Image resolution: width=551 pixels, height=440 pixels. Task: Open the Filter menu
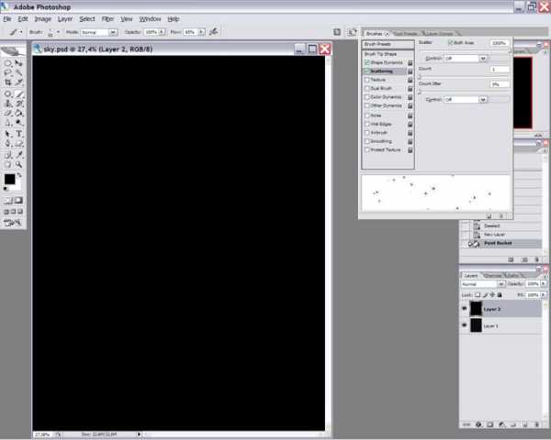107,18
